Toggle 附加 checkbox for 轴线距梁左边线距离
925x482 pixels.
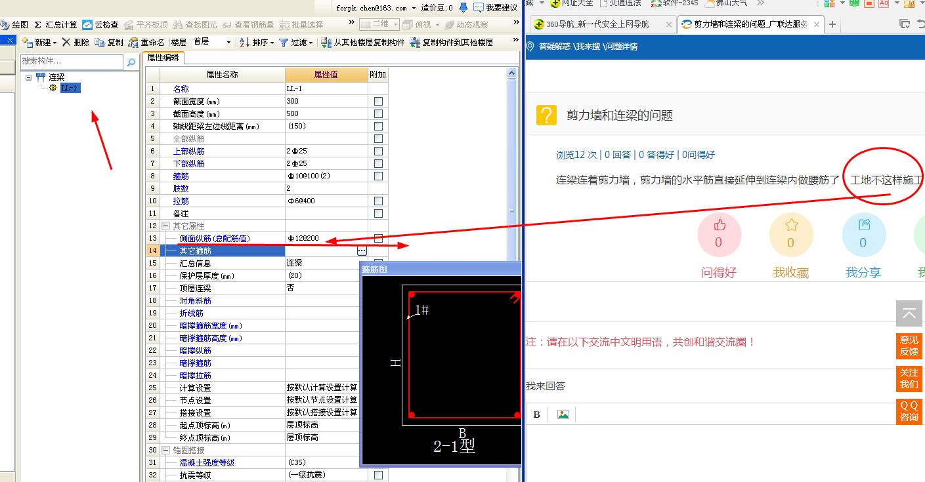coord(378,126)
